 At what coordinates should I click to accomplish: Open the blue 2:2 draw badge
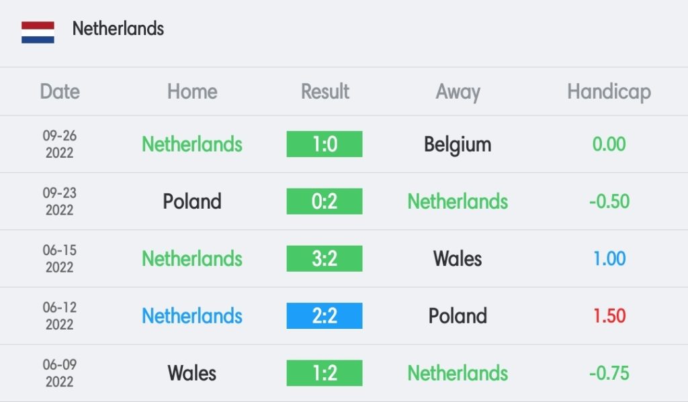[x=325, y=315]
